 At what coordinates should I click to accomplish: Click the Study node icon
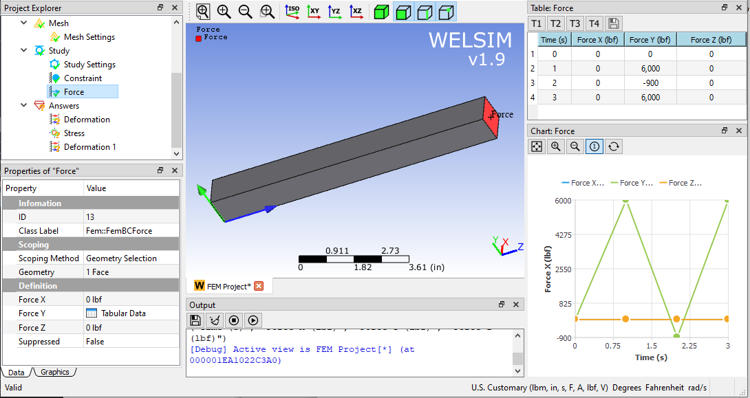click(x=39, y=51)
